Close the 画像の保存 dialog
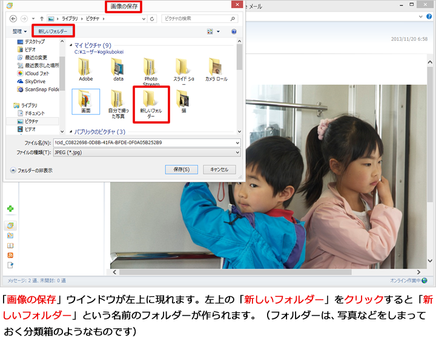This screenshot has width=436, height=337. pos(237,4)
